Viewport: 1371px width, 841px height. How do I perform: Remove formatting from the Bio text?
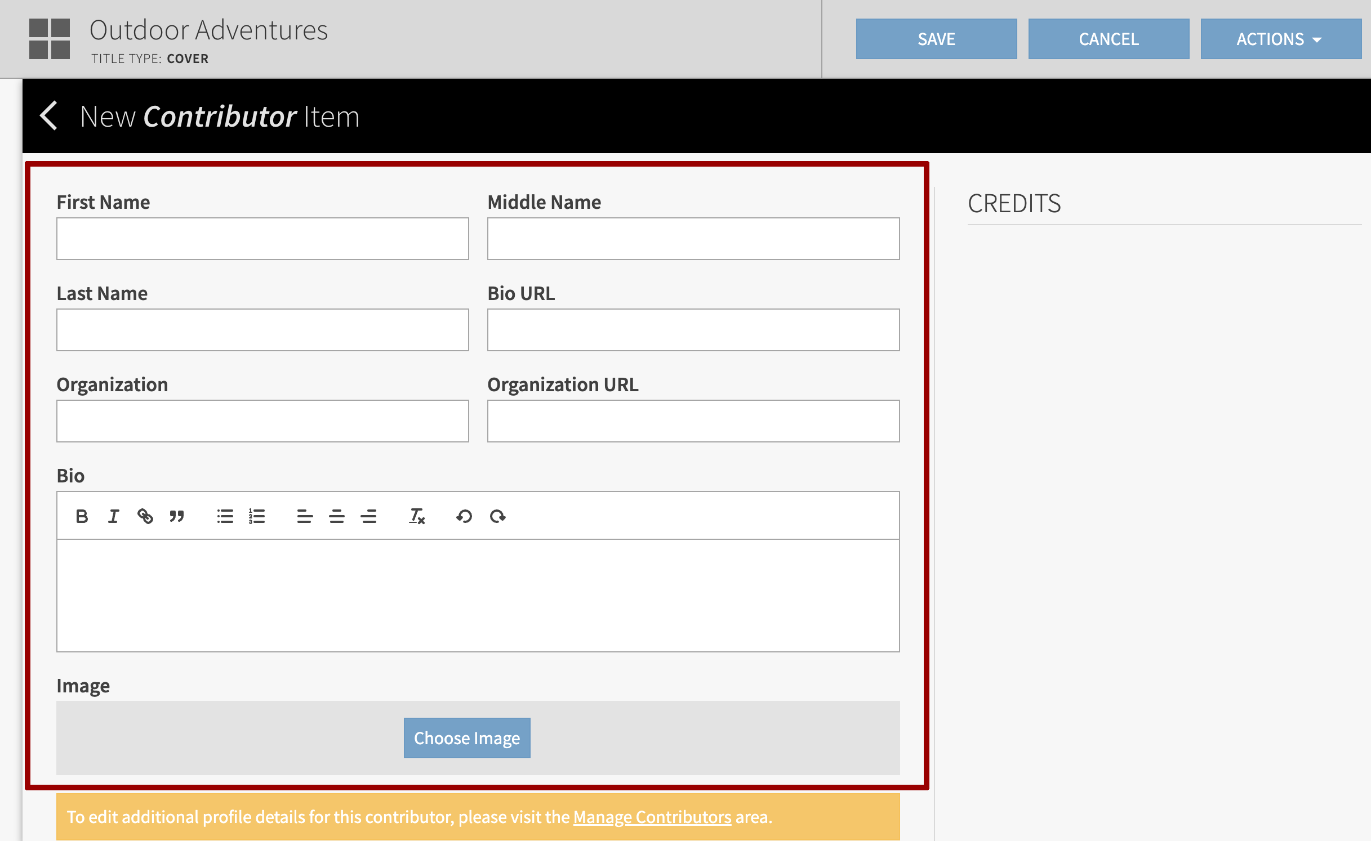coord(417,516)
